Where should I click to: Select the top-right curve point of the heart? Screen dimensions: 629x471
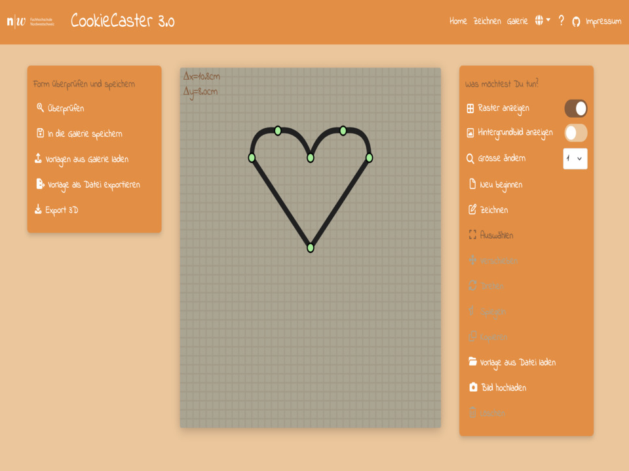pos(343,131)
